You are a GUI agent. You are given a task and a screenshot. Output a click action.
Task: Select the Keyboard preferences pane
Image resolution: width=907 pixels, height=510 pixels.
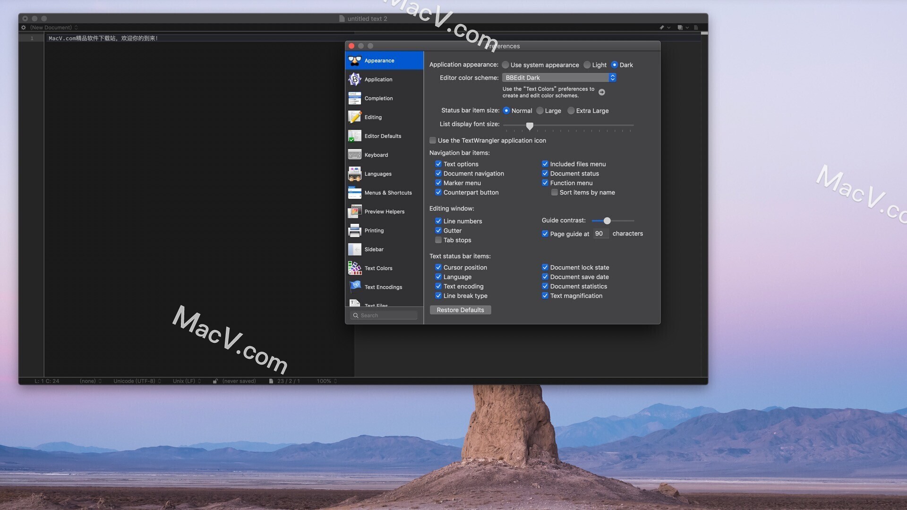(x=375, y=155)
